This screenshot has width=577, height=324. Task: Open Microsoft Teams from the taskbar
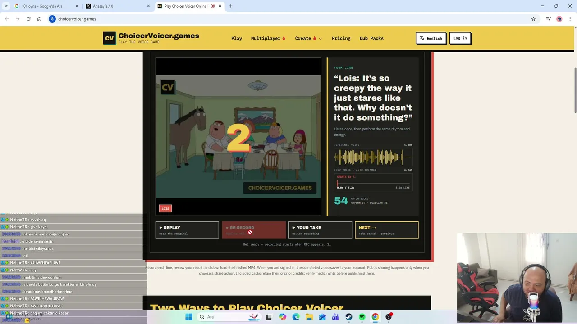pyautogui.click(x=335, y=317)
